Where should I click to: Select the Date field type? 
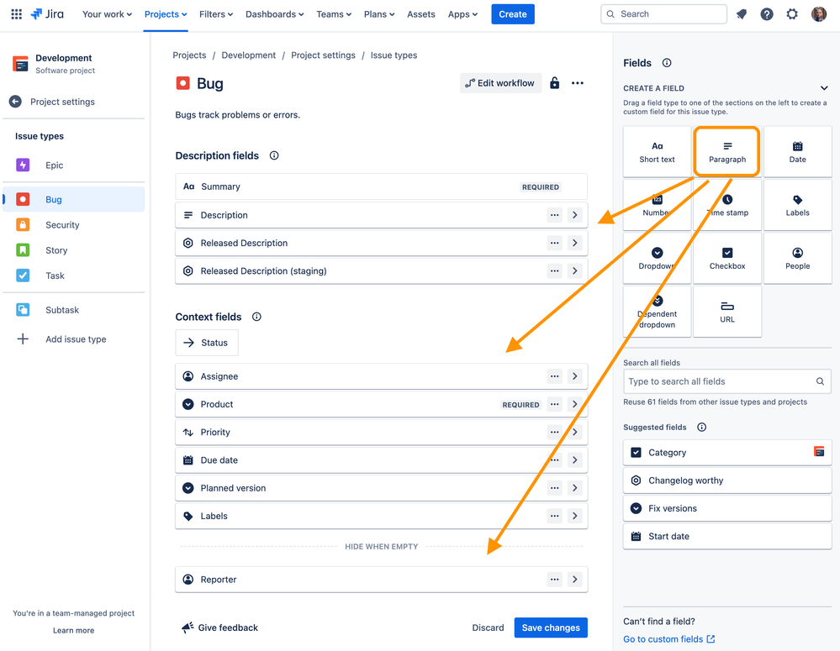797,151
